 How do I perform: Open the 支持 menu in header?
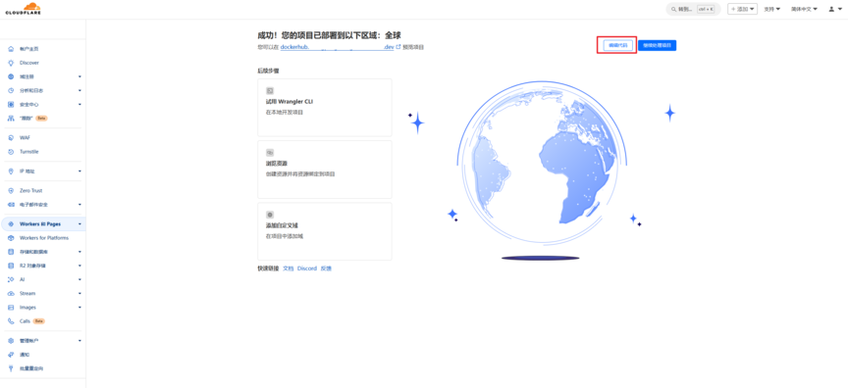click(x=771, y=9)
